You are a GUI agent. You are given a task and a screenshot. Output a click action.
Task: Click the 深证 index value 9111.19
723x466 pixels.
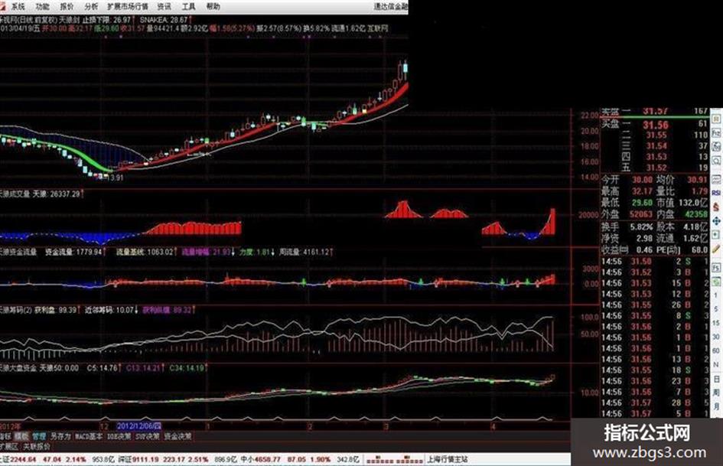pos(146,460)
